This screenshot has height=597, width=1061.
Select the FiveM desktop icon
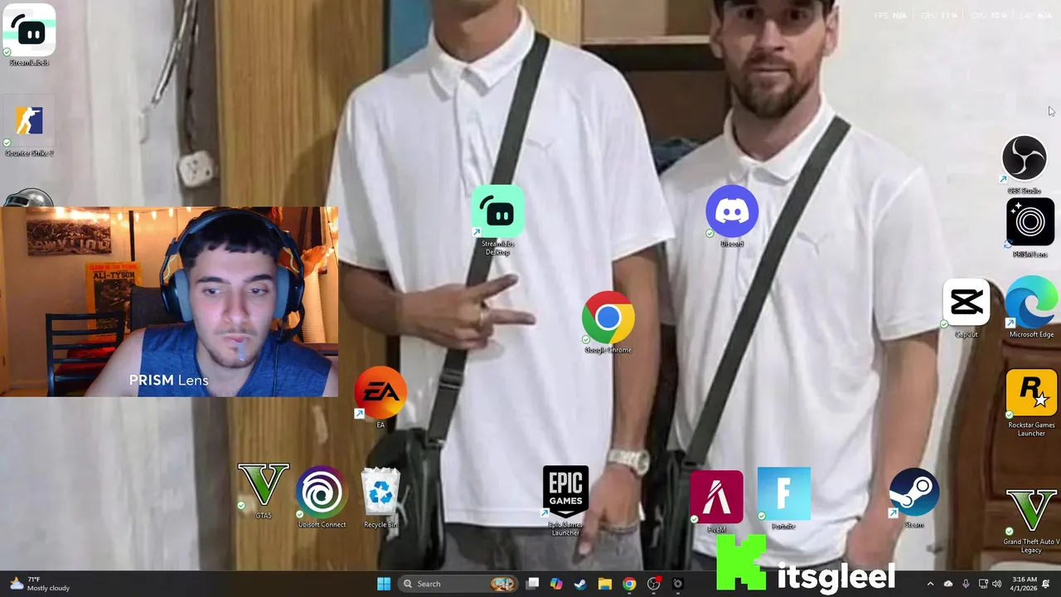pyautogui.click(x=717, y=502)
